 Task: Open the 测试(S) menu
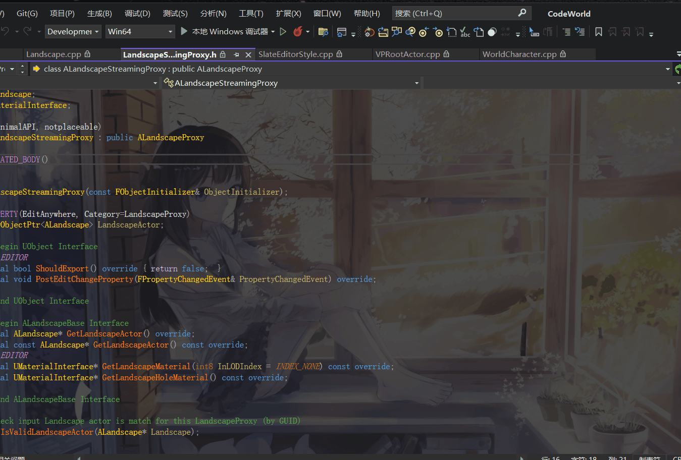click(175, 14)
